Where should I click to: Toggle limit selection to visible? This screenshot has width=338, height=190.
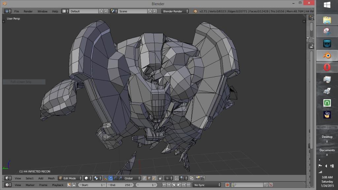pyautogui.click(x=160, y=178)
